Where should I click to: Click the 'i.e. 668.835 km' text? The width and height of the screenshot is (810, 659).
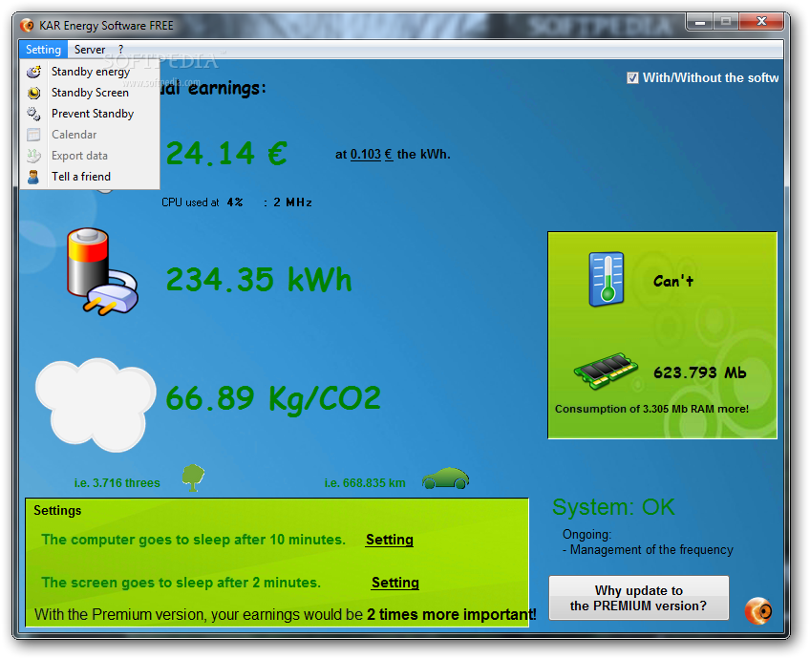click(365, 483)
